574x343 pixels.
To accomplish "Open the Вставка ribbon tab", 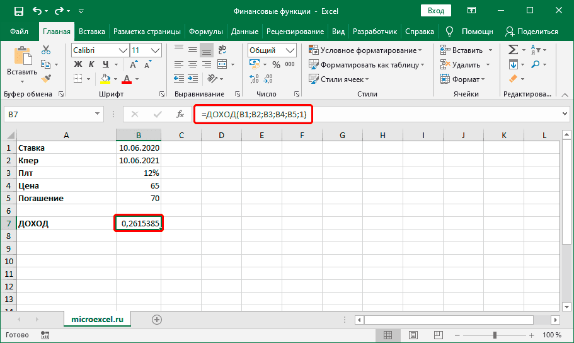I will [x=92, y=31].
